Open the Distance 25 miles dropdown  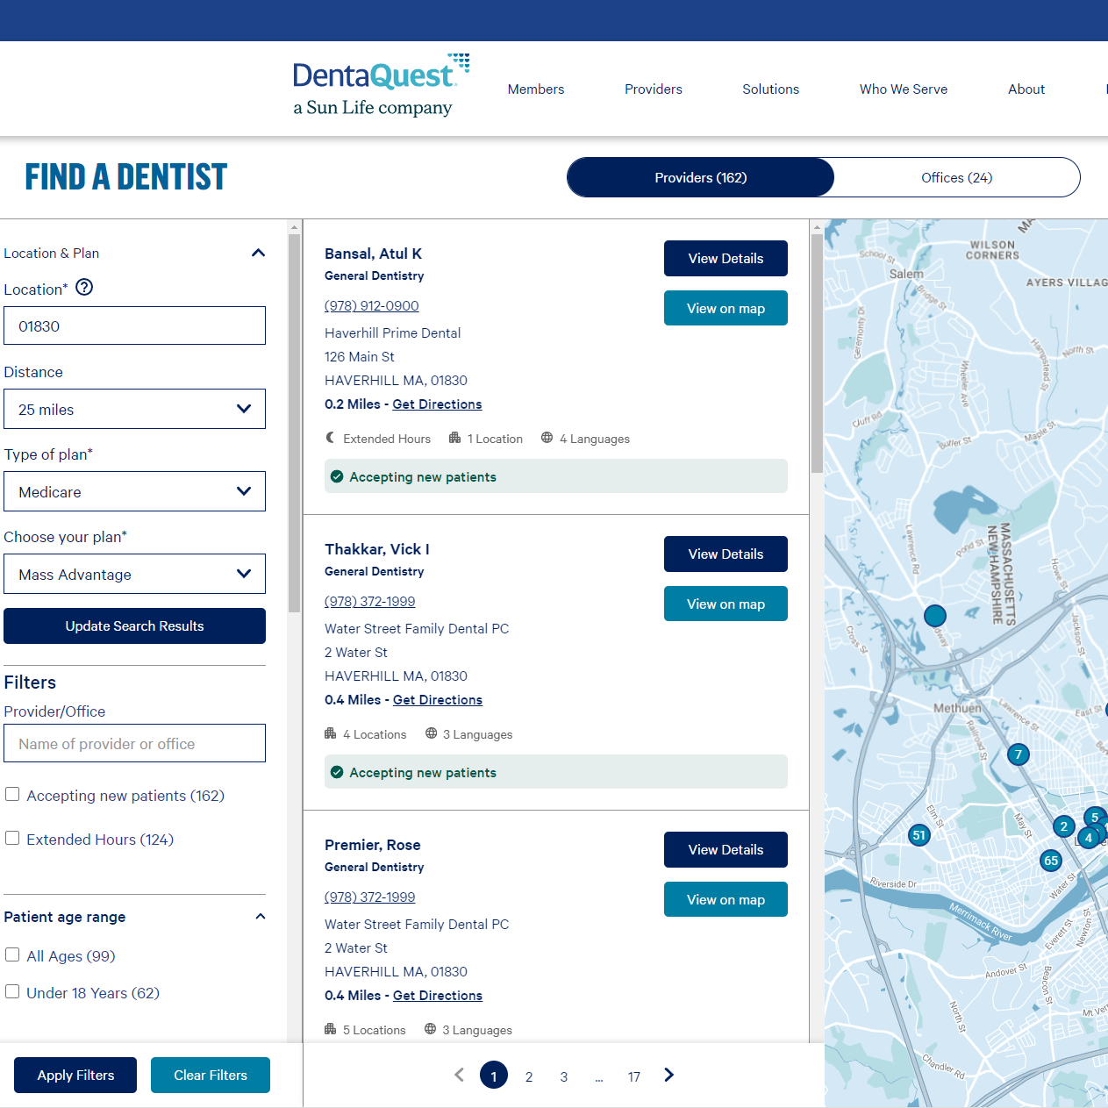tap(134, 410)
